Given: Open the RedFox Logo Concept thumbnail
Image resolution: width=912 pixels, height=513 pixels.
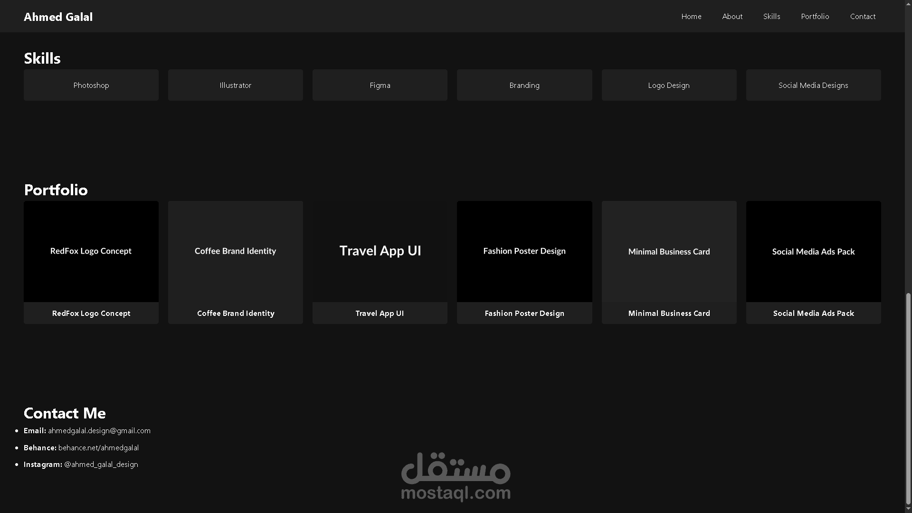Looking at the screenshot, I should pyautogui.click(x=91, y=251).
